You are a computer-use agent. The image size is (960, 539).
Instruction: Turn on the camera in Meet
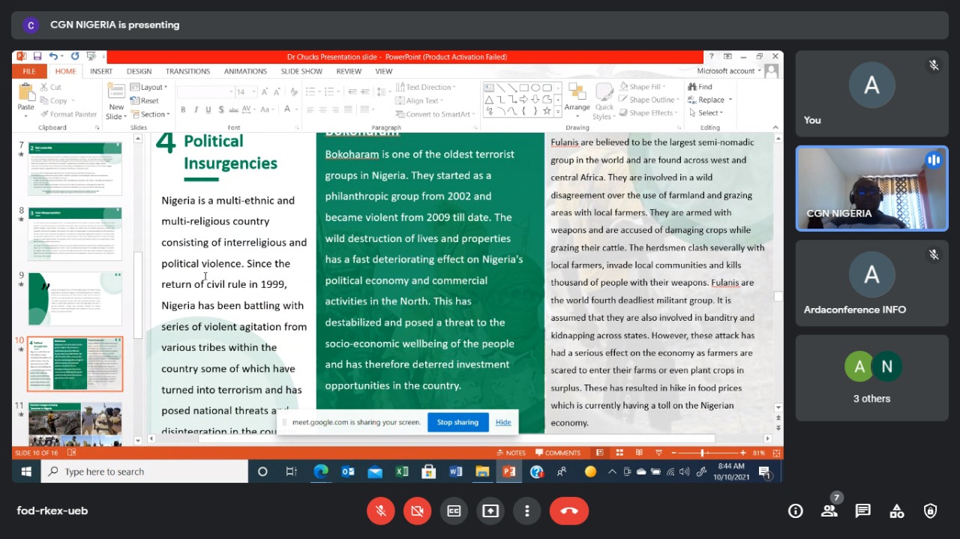point(417,511)
